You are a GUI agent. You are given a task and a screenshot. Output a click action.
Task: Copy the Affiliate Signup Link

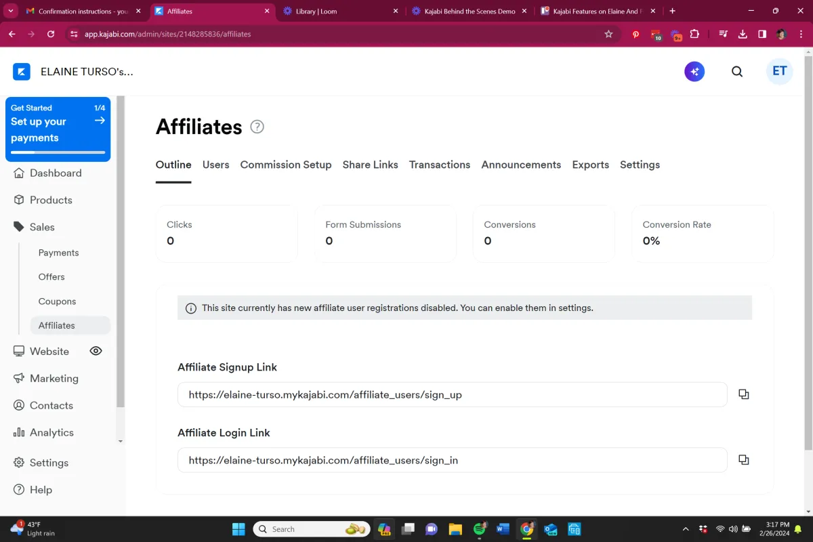744,394
